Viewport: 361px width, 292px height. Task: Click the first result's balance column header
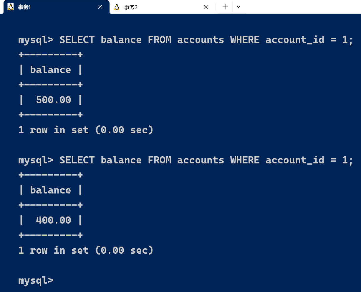click(50, 70)
